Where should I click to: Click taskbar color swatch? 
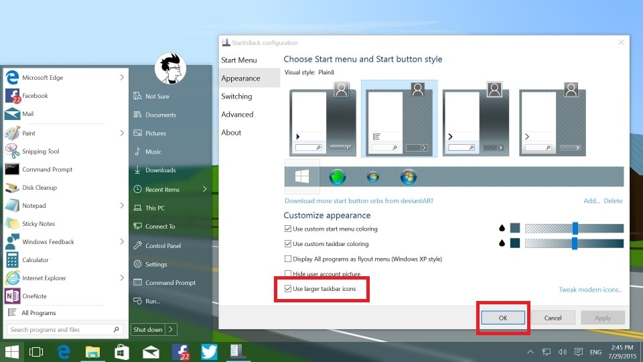point(515,243)
